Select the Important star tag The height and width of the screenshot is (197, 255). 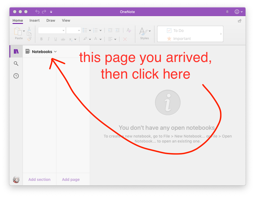[x=179, y=39]
